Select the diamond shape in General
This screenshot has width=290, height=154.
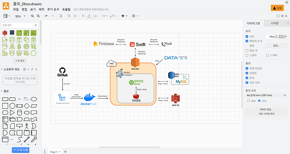[27, 106]
